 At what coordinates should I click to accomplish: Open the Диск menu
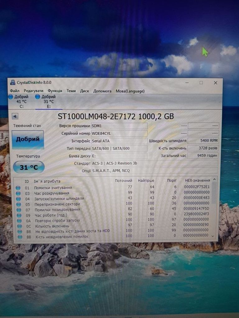click(85, 91)
